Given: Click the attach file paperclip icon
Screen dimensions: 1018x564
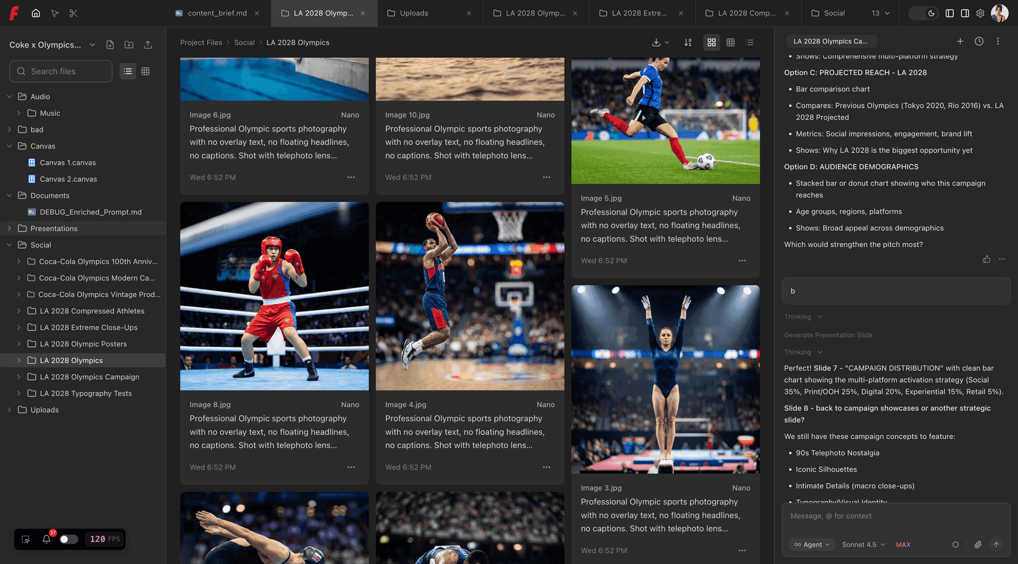Looking at the screenshot, I should pyautogui.click(x=978, y=544).
